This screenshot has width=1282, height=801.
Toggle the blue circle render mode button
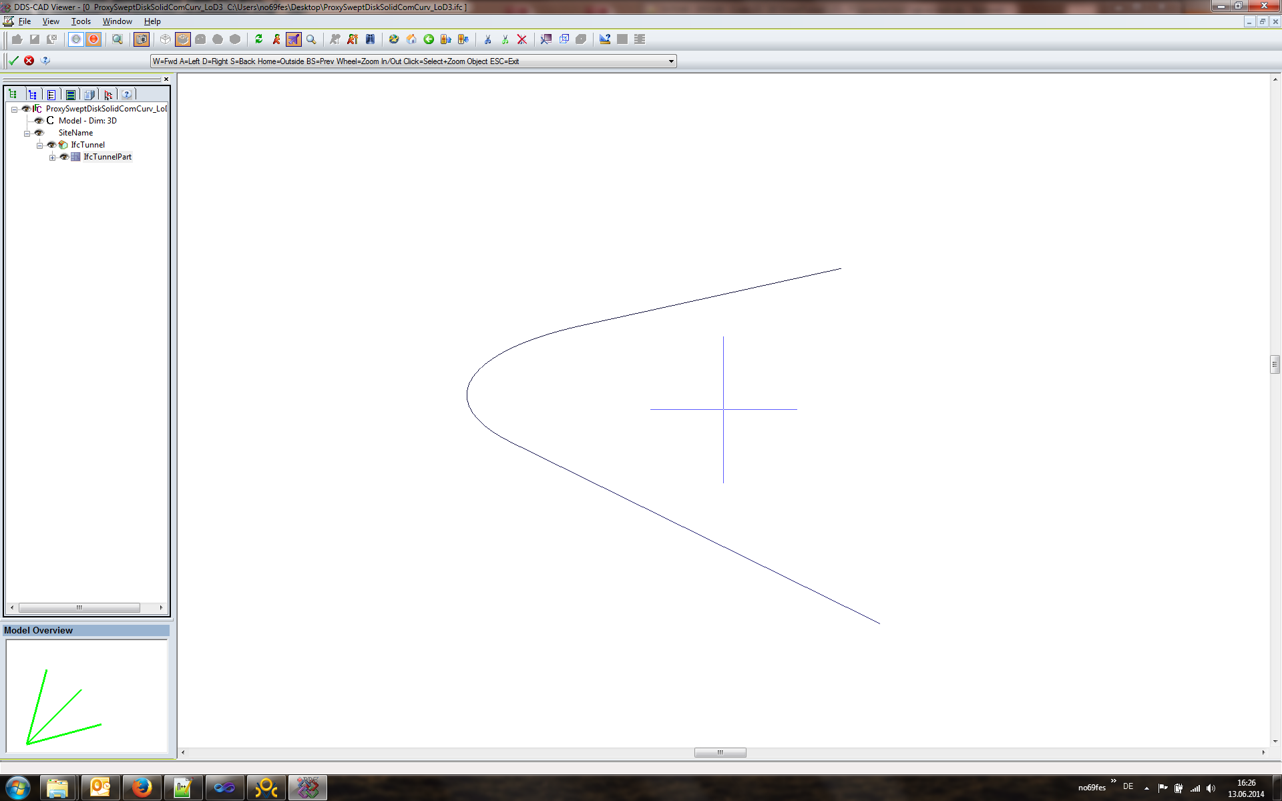point(76,39)
